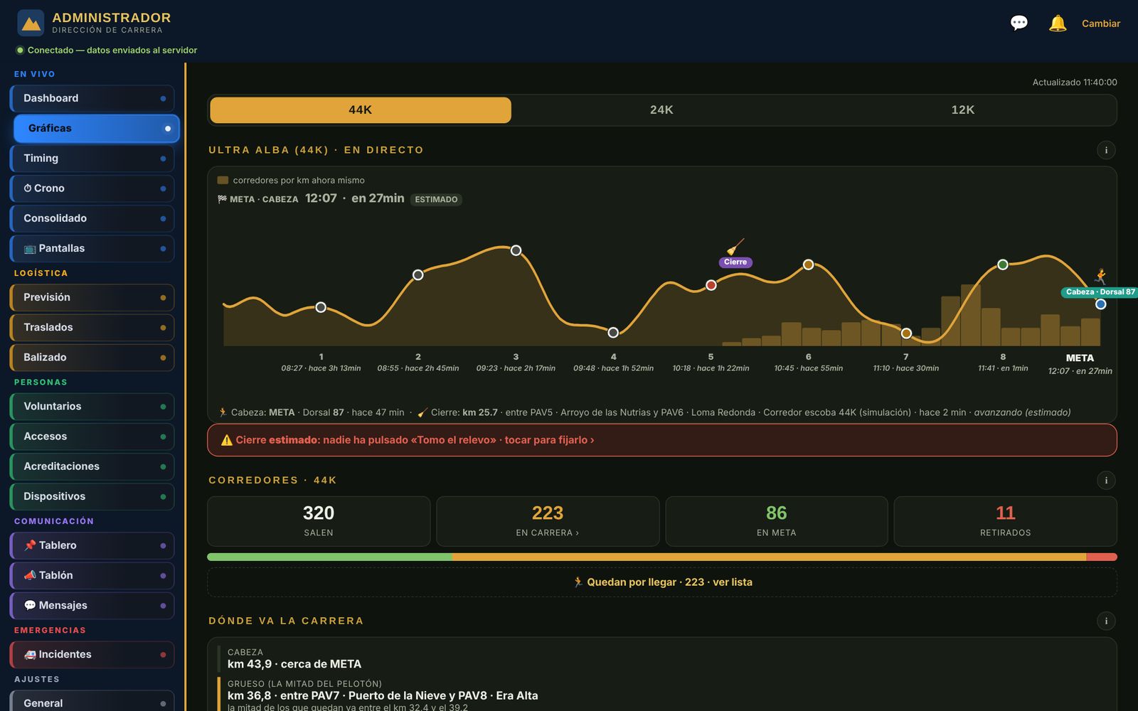Click the runners status progress bar

(661, 557)
